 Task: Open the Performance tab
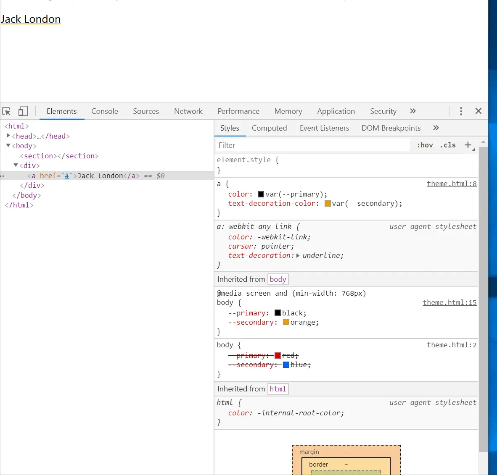tap(238, 111)
